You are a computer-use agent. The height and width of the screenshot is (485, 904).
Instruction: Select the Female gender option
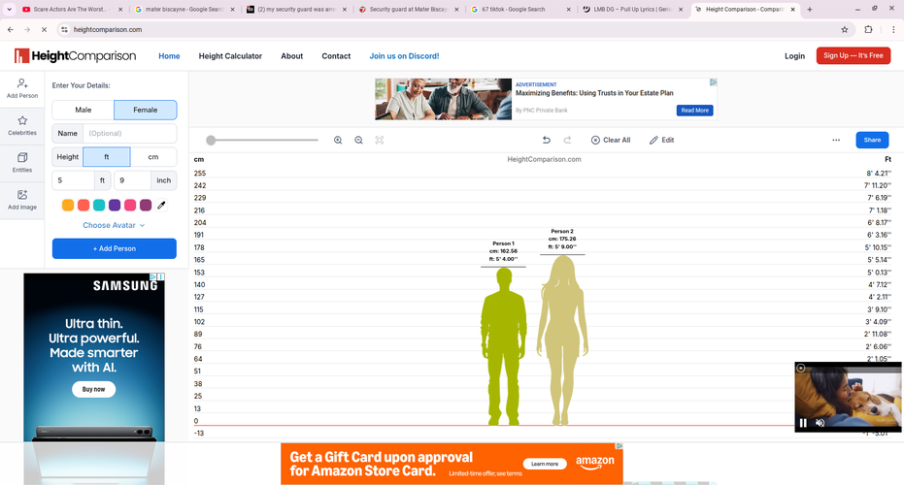click(145, 110)
